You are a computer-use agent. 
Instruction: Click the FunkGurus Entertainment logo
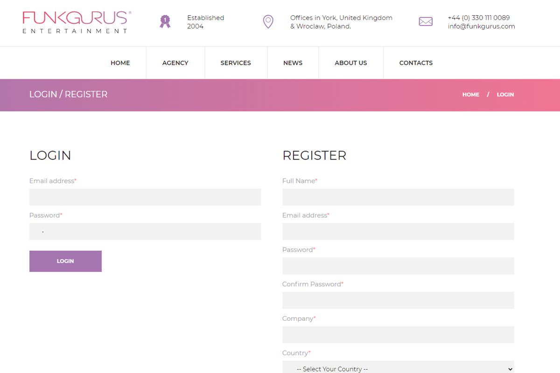(77, 22)
